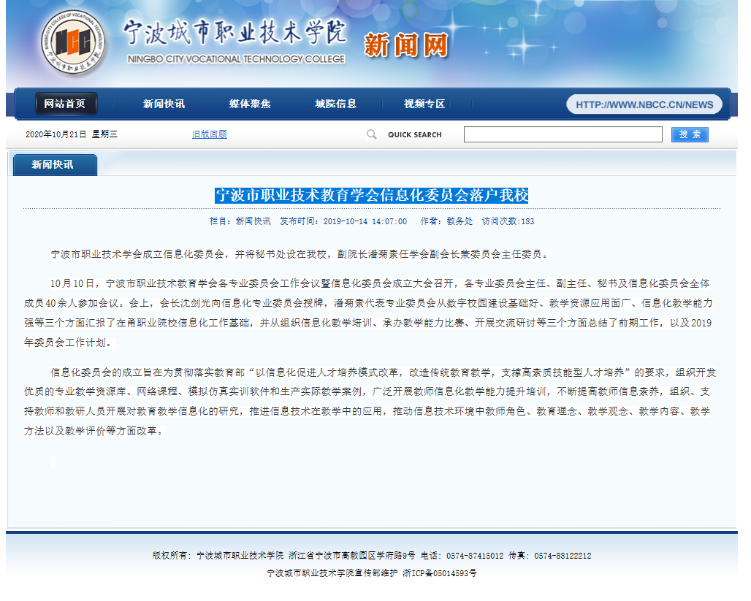Image resolution: width=751 pixels, height=601 pixels.
Task: Focus the quick search text field
Action: (x=563, y=134)
